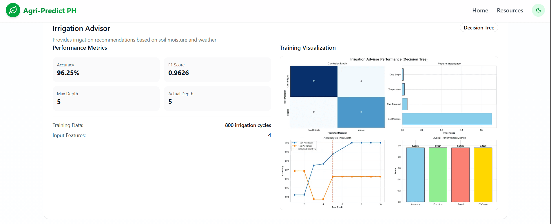
Task: Click the Irrigation Advisor heading
Action: pos(81,28)
